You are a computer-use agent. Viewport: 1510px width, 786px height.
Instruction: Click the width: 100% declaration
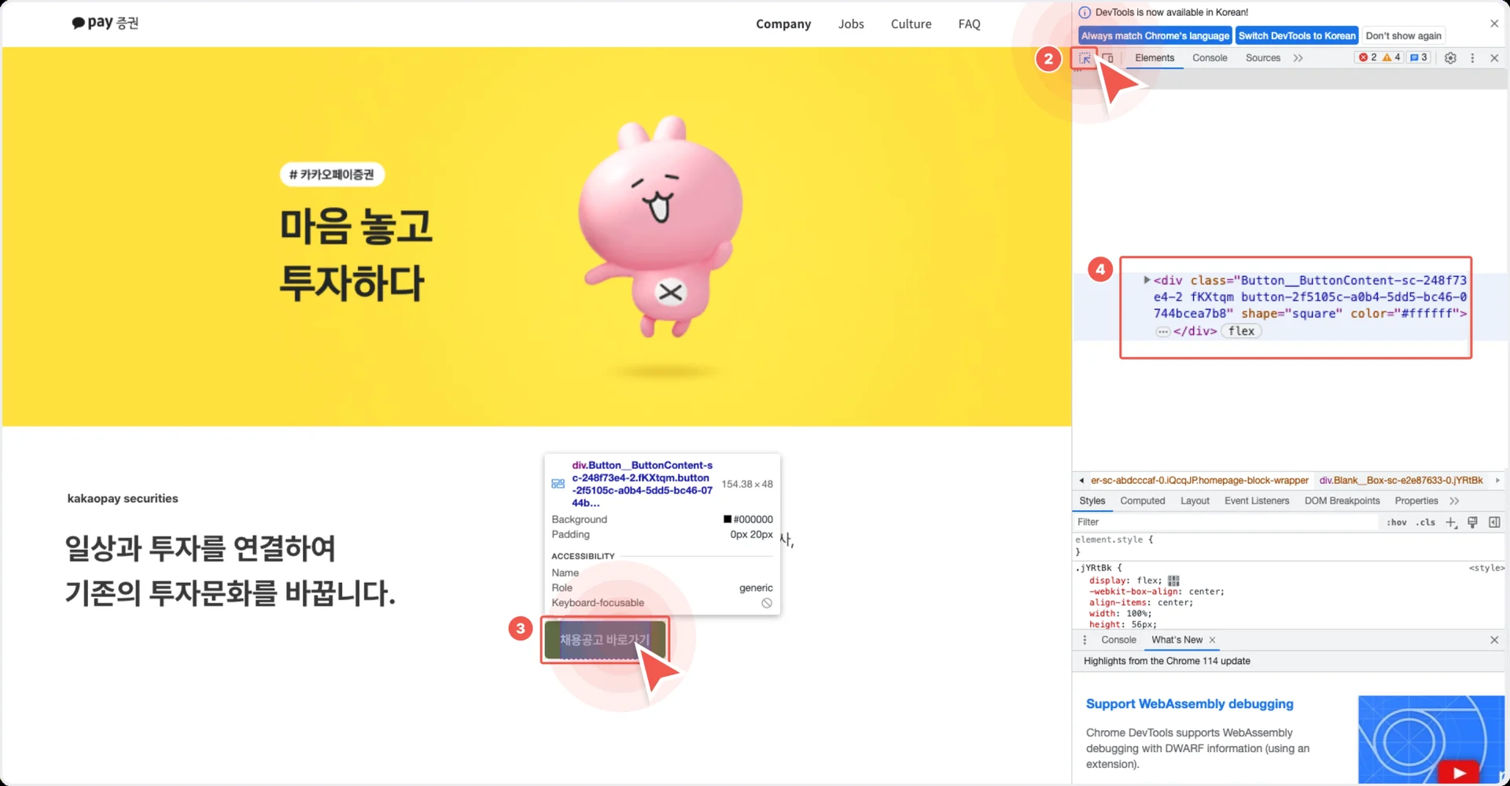(x=1120, y=614)
